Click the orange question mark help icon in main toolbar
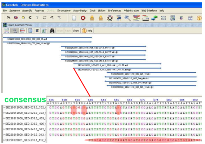The image size is (205, 144). point(199,18)
